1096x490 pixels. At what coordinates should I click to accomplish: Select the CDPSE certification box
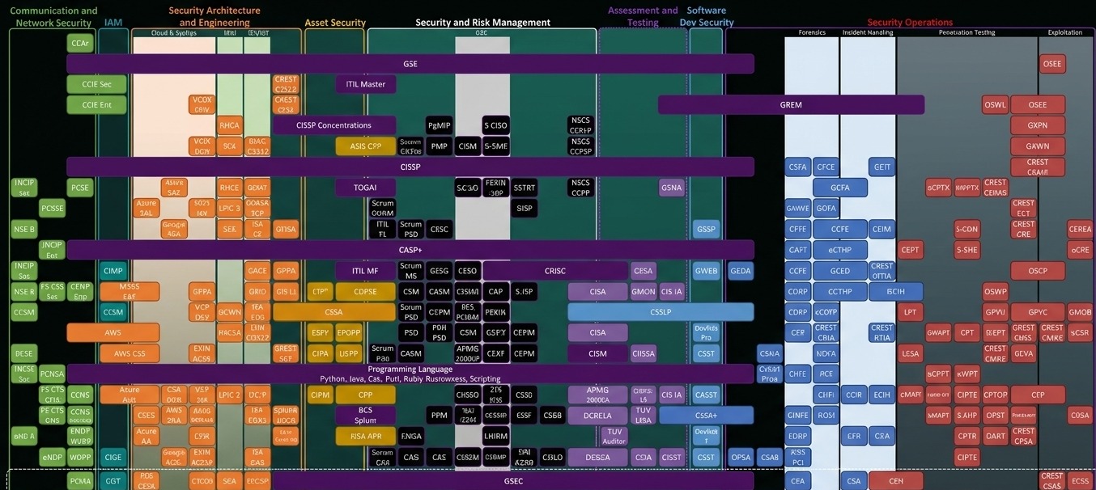(365, 292)
